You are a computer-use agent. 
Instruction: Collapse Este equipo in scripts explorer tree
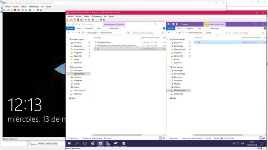pos(168,67)
